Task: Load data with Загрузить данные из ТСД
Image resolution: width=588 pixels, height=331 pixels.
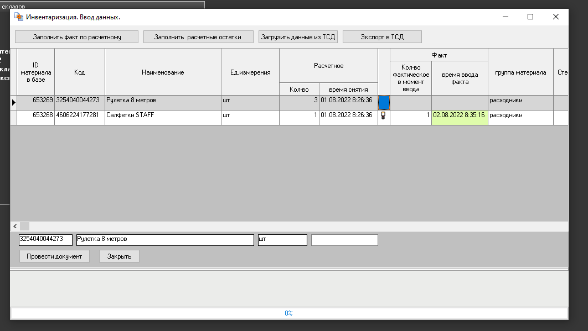Action: point(298,37)
